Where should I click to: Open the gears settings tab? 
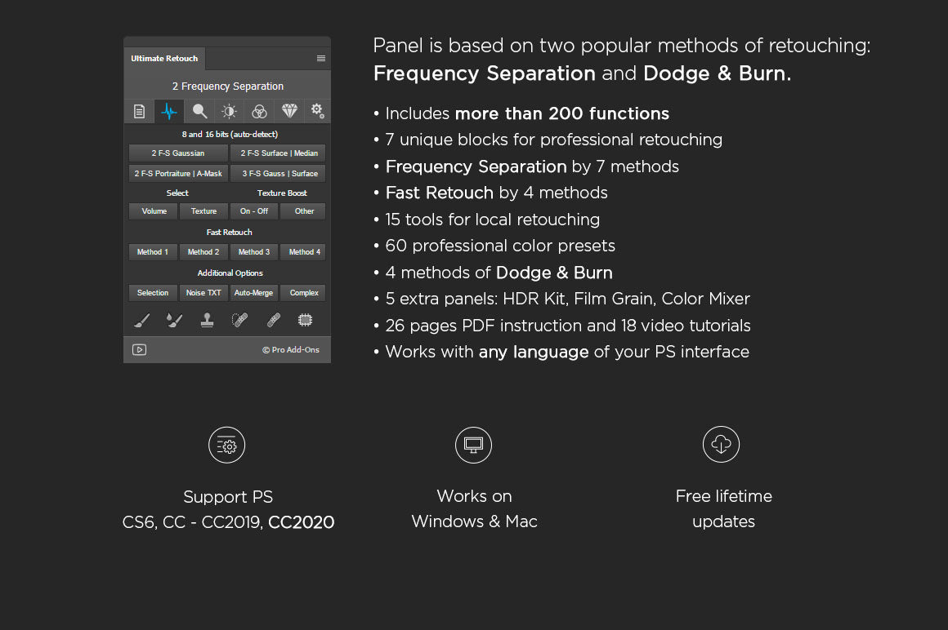(x=317, y=111)
